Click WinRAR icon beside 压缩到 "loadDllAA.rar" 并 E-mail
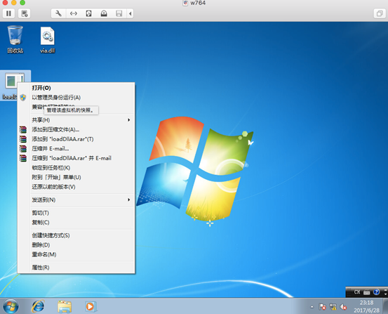388x314 pixels. click(x=23, y=158)
